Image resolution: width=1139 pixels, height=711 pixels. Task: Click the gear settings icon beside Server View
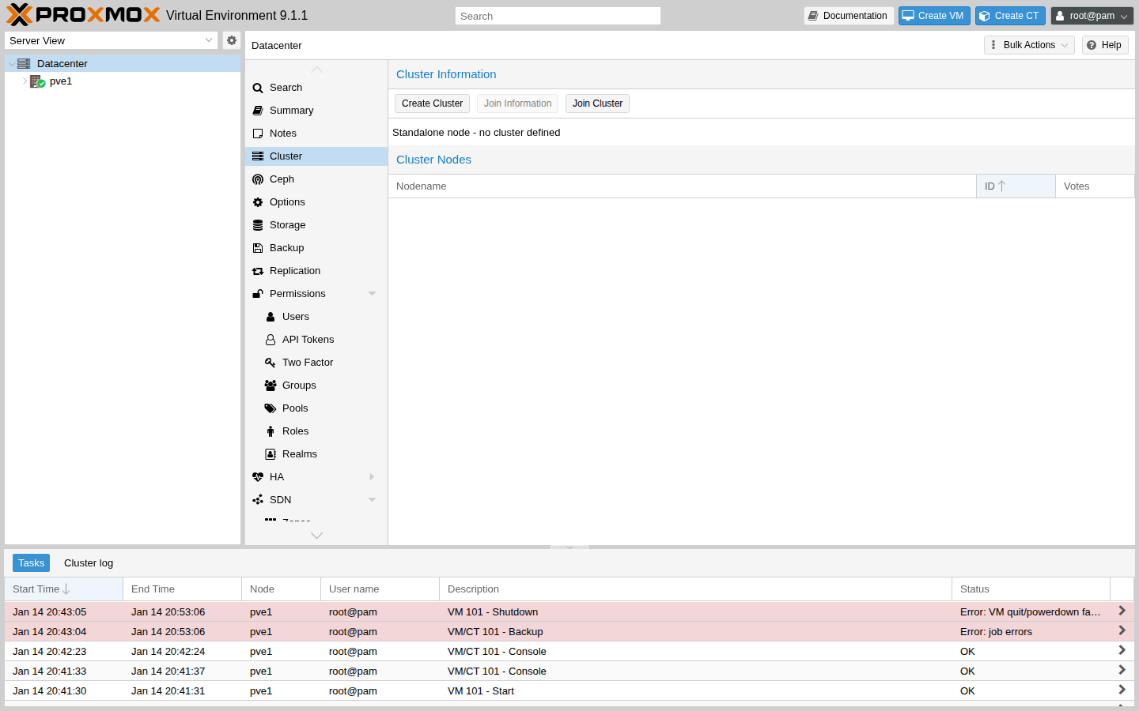coord(232,40)
